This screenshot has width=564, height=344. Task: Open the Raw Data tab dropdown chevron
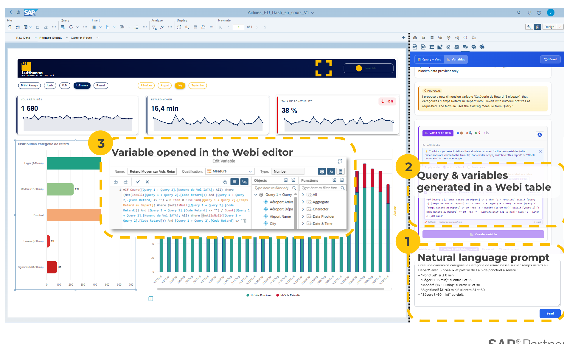pyautogui.click(x=36, y=38)
